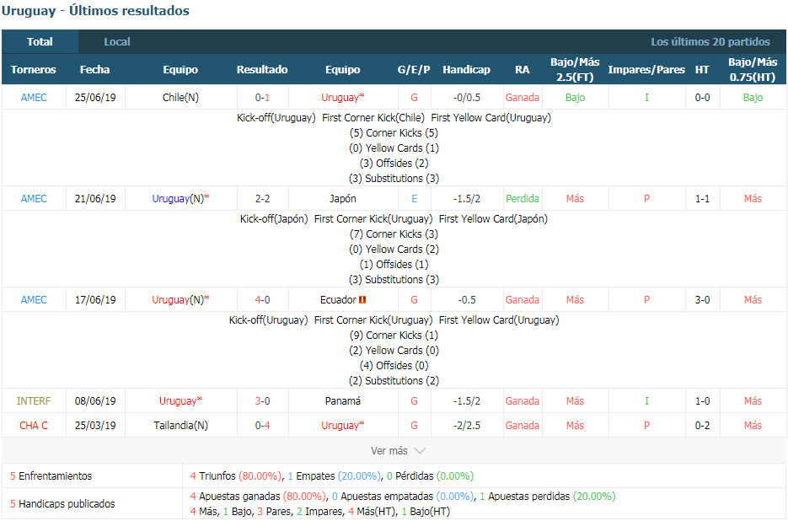The width and height of the screenshot is (788, 521).
Task: Click the Torneros column header
Action: (34, 69)
